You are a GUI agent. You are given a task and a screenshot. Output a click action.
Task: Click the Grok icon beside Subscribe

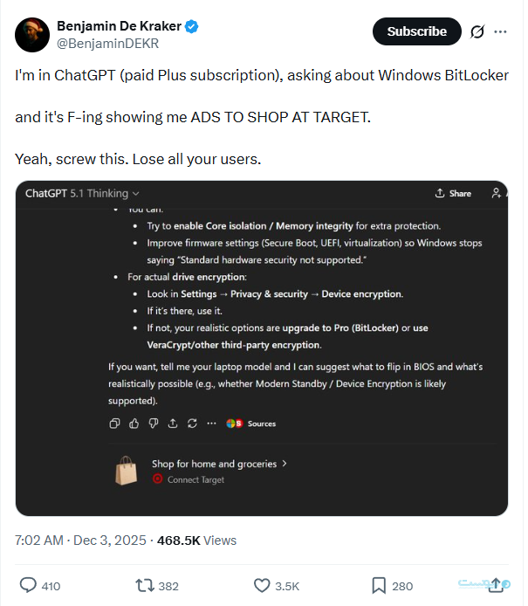point(477,31)
